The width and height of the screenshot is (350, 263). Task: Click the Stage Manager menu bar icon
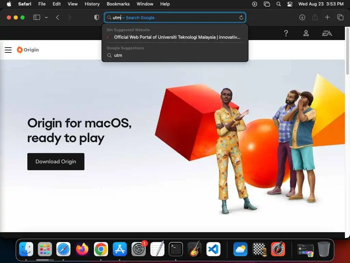coord(267,4)
